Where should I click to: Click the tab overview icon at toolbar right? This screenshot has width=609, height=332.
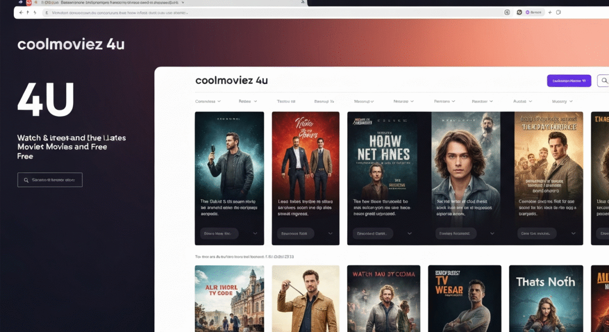click(559, 12)
